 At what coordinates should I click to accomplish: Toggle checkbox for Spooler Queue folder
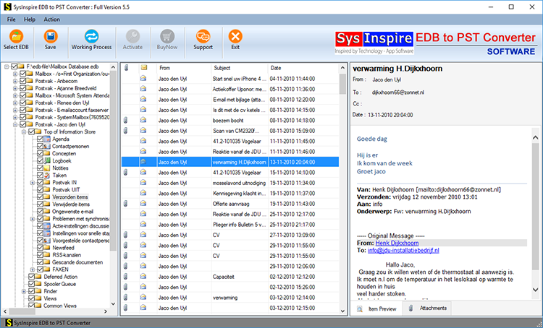32,284
